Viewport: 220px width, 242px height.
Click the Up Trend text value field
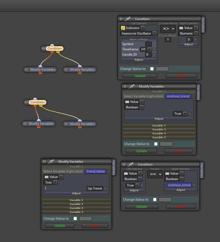(95, 188)
